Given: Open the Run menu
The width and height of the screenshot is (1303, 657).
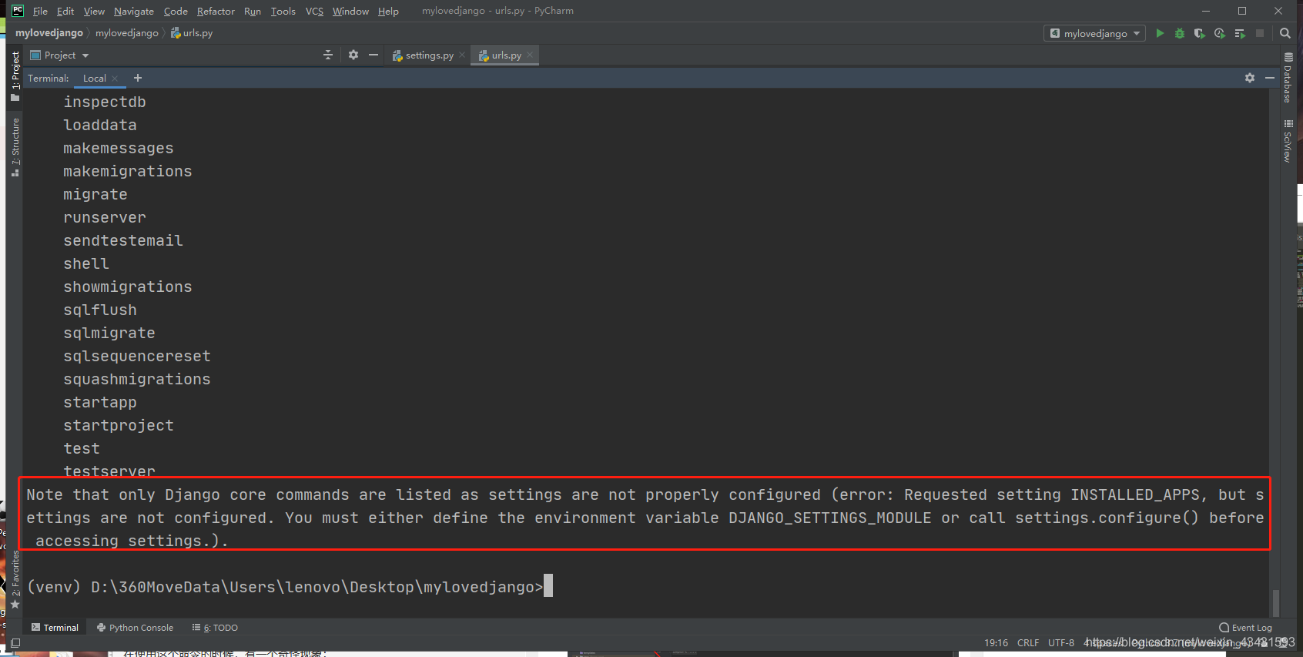Looking at the screenshot, I should point(253,11).
